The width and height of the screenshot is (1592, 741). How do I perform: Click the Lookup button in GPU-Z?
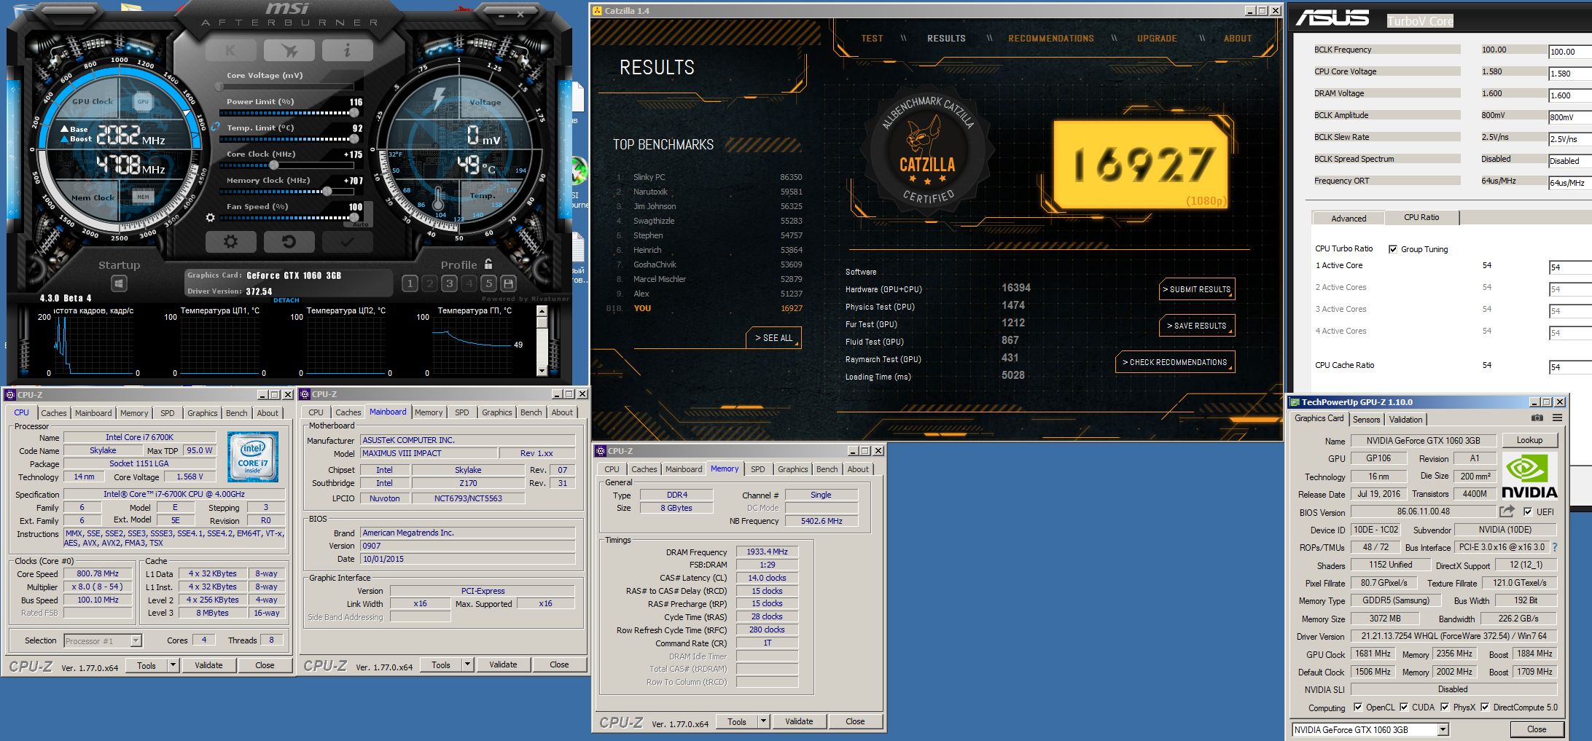(1529, 440)
